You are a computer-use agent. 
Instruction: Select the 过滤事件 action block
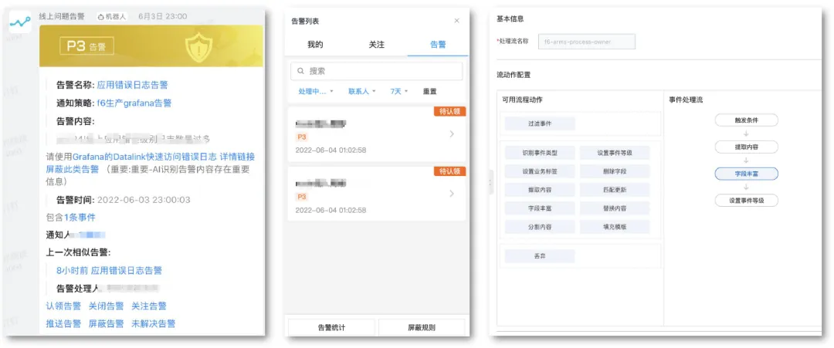[x=540, y=123]
